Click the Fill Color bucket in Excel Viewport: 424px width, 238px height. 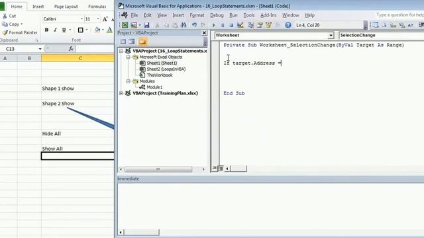(97, 30)
